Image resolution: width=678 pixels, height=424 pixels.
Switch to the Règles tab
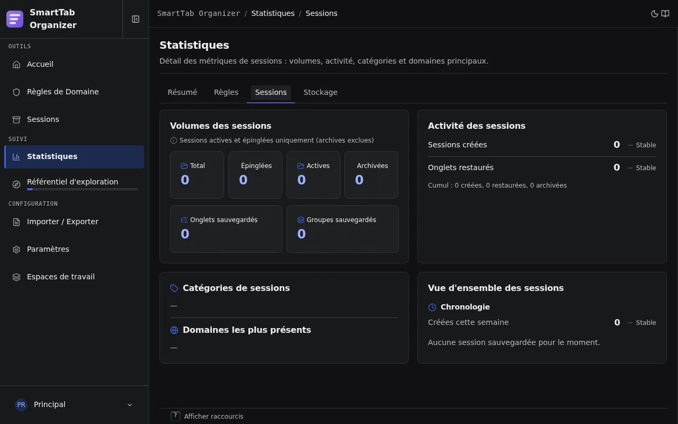click(x=226, y=92)
